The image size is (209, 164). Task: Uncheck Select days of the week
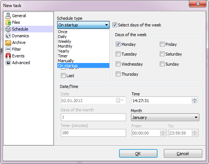115,25
